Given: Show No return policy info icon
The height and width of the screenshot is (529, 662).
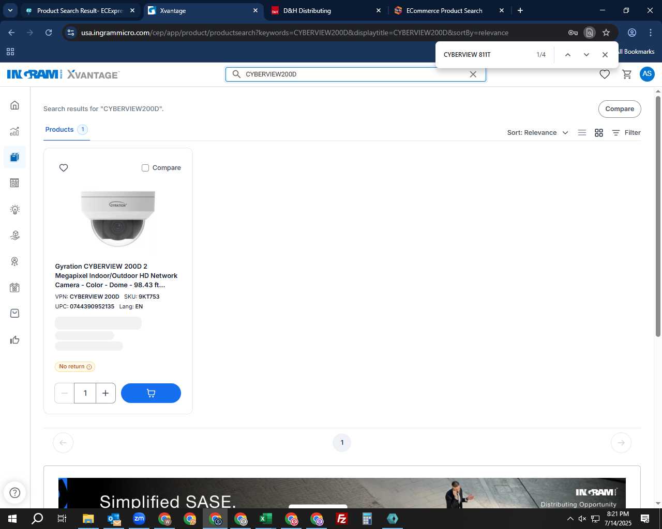Looking at the screenshot, I should click(89, 367).
